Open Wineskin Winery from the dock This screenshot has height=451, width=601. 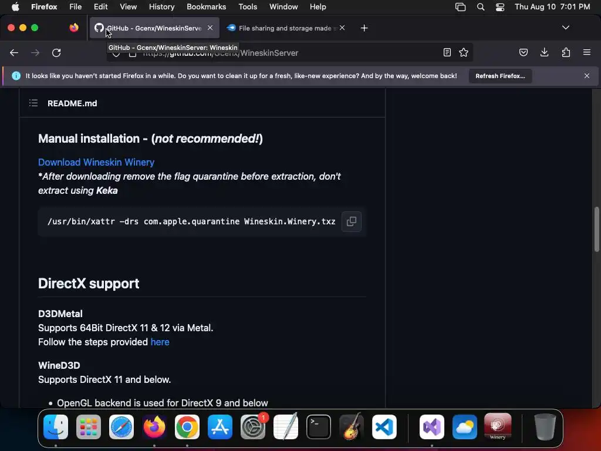tap(498, 427)
